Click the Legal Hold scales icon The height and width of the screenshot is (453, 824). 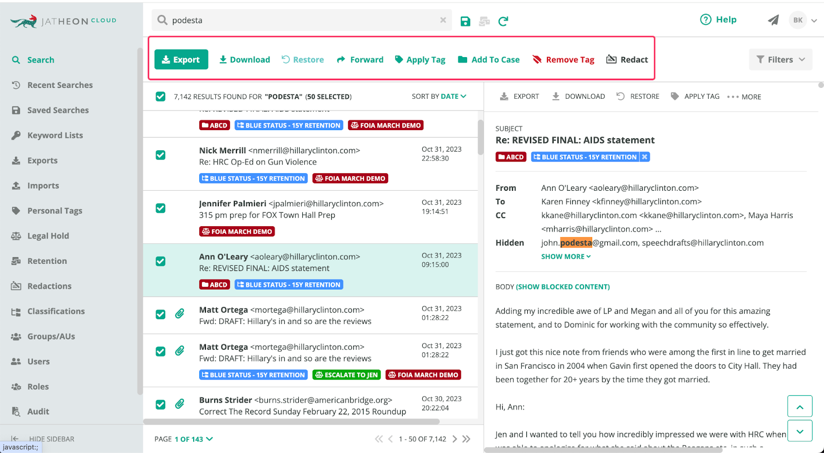[x=16, y=236]
